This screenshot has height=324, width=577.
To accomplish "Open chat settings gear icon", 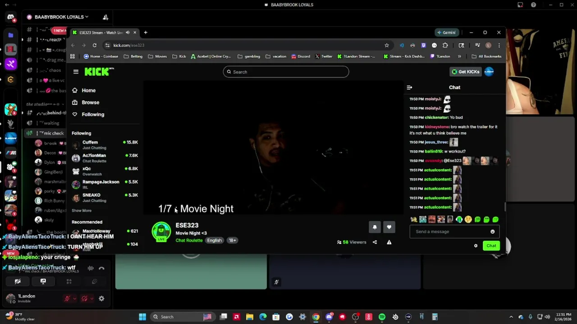I will (476, 246).
